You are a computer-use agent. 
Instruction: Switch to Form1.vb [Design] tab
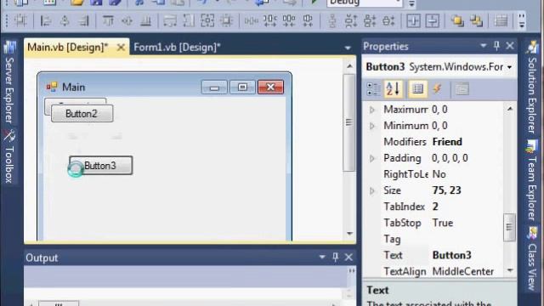tap(177, 48)
